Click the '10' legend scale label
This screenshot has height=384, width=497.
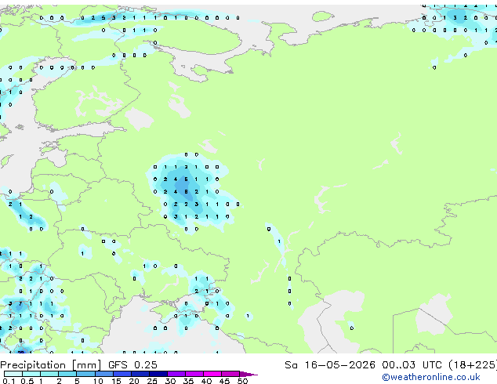98,381
